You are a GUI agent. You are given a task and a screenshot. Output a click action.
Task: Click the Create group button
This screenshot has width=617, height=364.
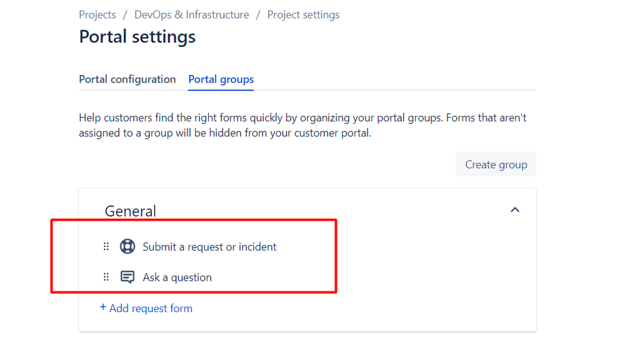tap(496, 164)
